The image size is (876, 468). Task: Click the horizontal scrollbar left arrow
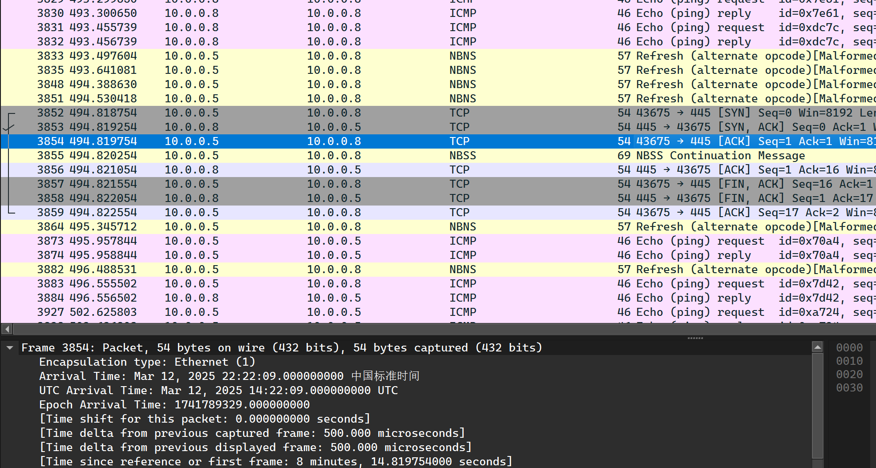coord(7,329)
